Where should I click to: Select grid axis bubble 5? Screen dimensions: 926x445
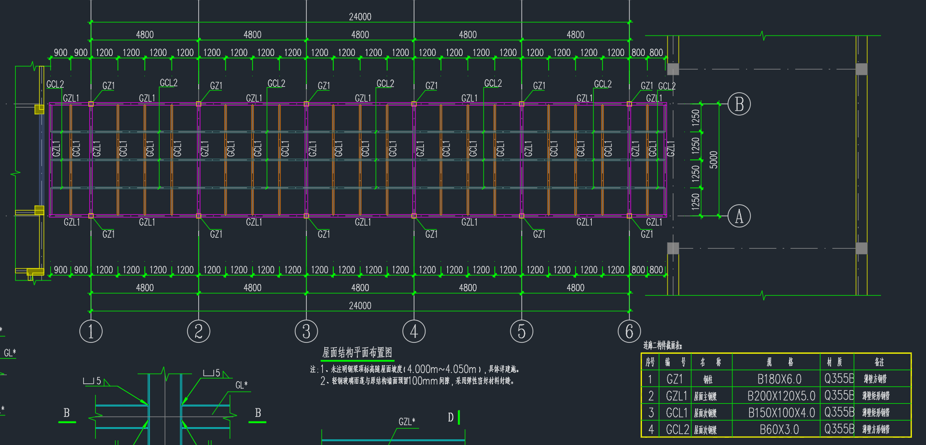(522, 331)
